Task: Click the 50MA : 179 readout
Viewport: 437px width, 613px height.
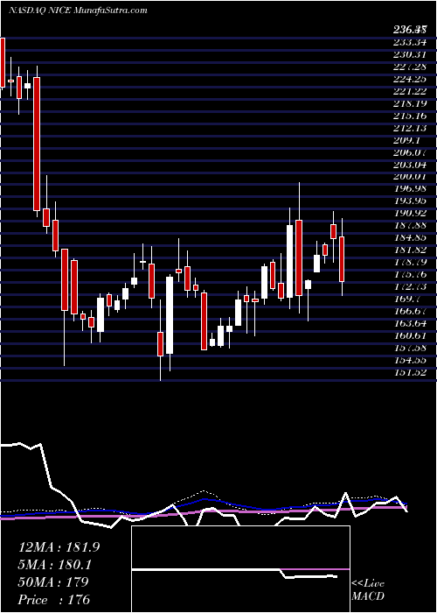Action: (53, 581)
